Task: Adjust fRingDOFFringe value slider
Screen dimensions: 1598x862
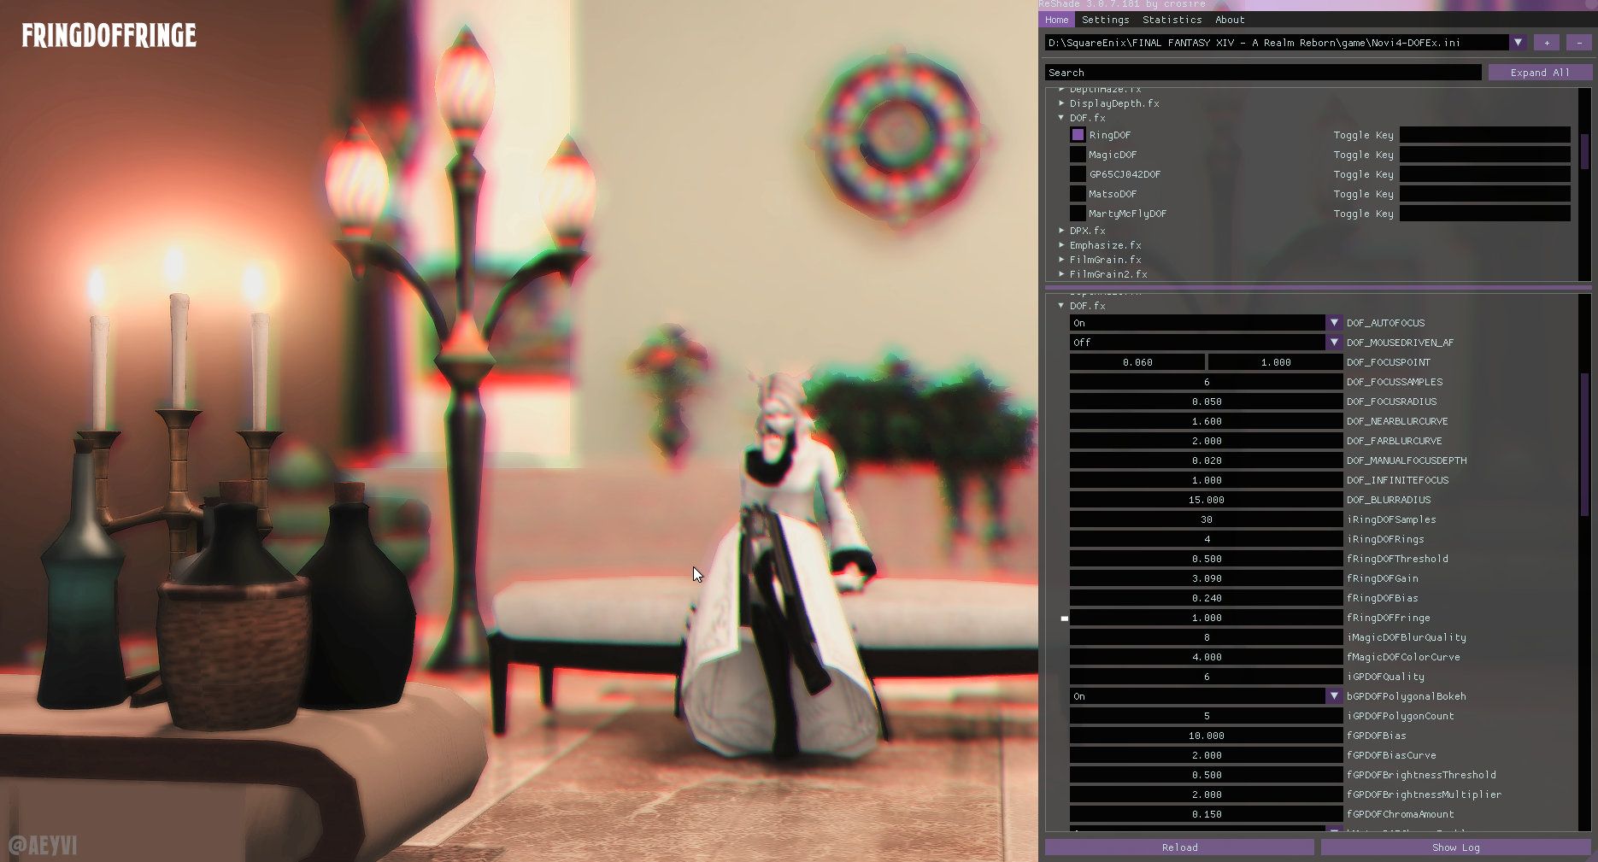Action: tap(1206, 618)
